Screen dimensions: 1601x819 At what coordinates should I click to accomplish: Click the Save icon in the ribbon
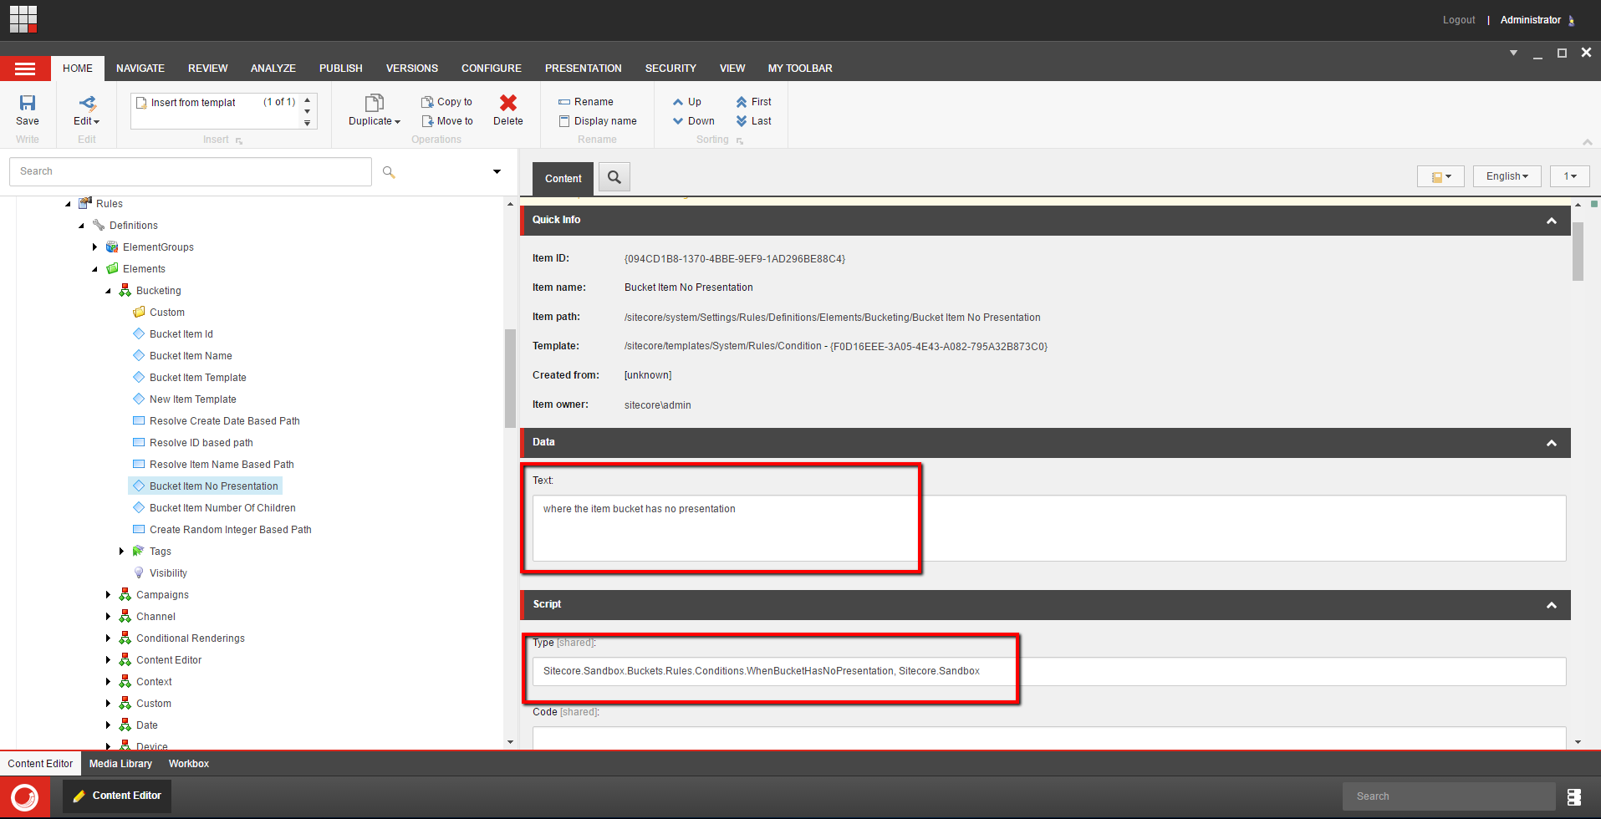click(x=28, y=103)
